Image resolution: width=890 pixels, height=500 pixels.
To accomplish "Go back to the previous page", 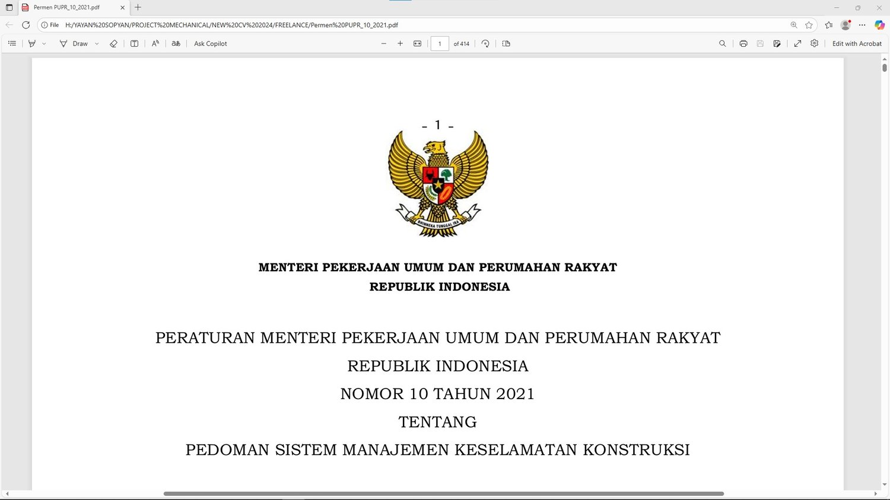I will pos(9,25).
